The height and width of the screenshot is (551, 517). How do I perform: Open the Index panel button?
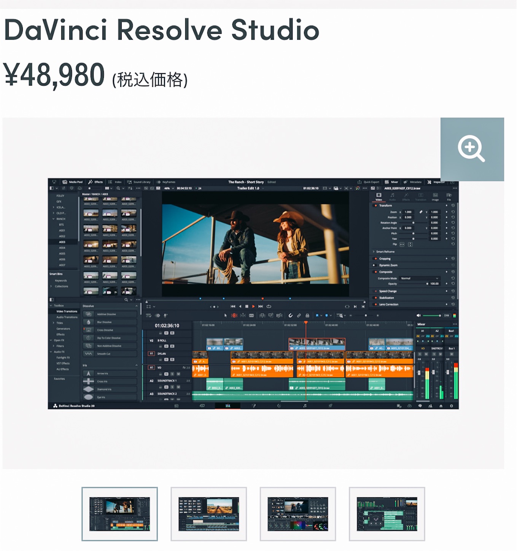tap(115, 182)
